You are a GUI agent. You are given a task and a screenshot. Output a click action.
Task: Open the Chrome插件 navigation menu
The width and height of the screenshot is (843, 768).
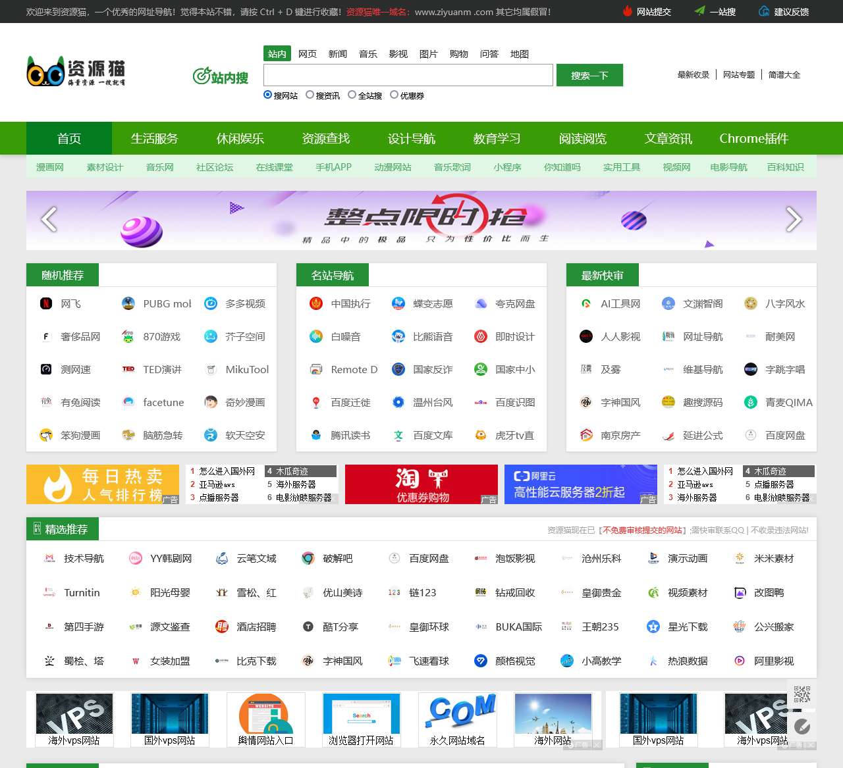[x=753, y=138]
